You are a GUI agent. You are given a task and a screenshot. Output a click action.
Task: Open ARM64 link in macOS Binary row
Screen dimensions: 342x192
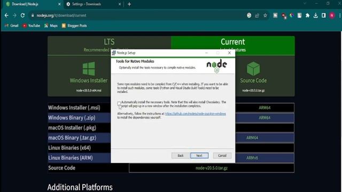tap(252, 138)
